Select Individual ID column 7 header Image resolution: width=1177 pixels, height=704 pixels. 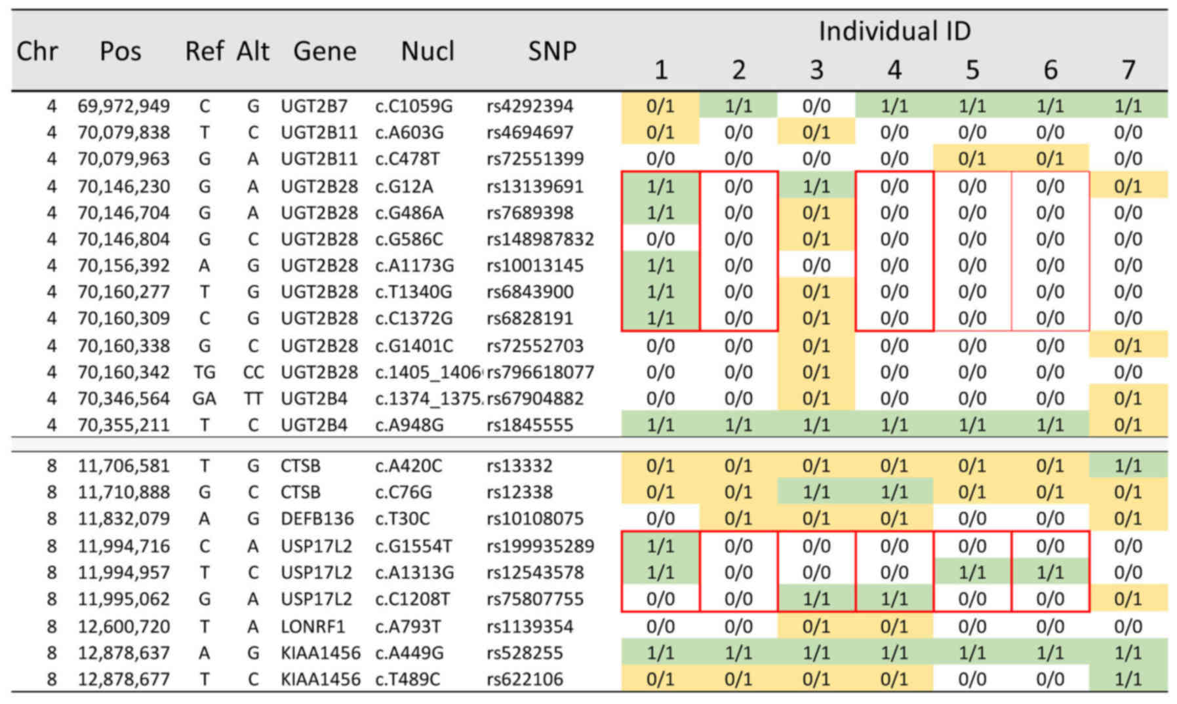1128,70
